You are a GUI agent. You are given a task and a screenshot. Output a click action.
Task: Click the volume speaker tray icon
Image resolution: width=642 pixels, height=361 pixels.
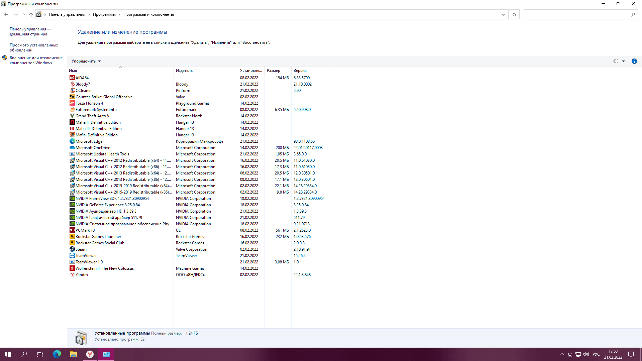click(x=586, y=354)
